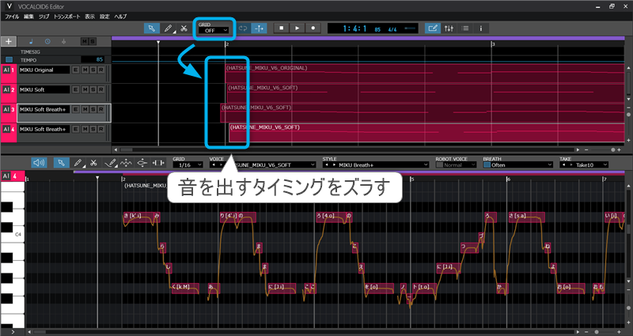The height and width of the screenshot is (336, 633).
Task: Select the pitch transition tool icon
Action: point(142,163)
